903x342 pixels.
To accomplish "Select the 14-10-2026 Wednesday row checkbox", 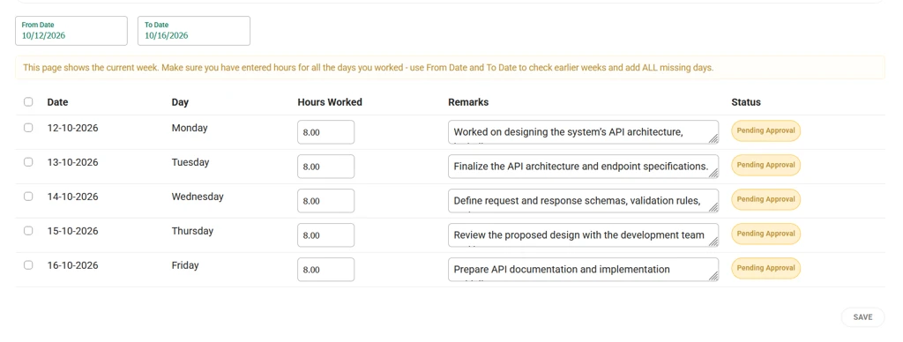I will pos(28,197).
